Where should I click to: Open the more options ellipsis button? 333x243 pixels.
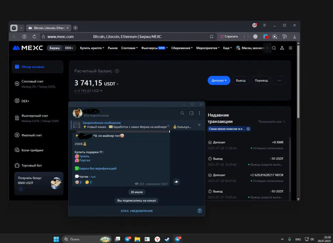tap(279, 80)
